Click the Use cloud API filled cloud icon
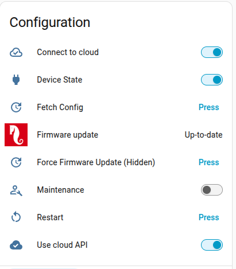This screenshot has height=269, width=236. (x=16, y=245)
